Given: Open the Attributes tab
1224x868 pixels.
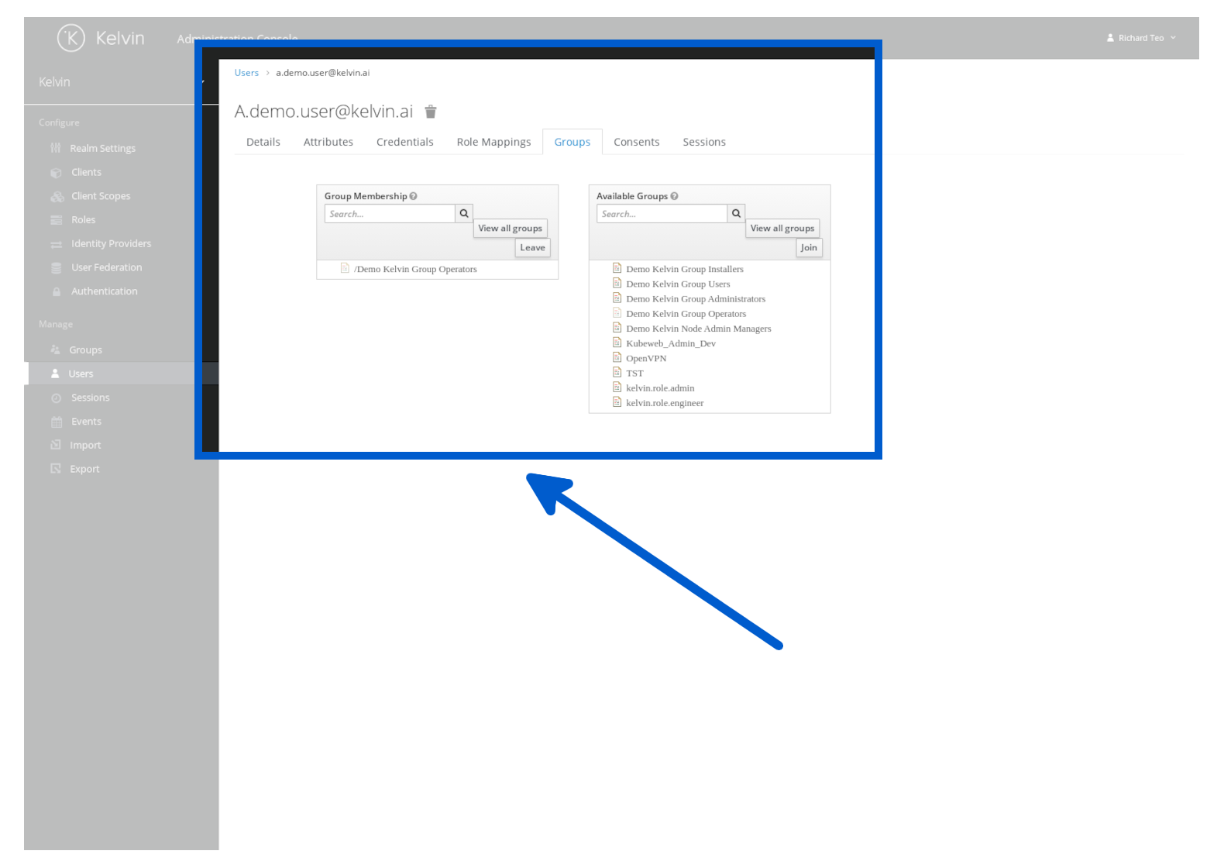Looking at the screenshot, I should click(x=328, y=143).
